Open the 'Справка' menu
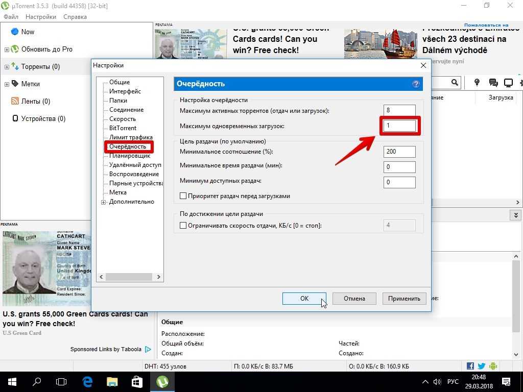523x392 pixels. (75, 17)
